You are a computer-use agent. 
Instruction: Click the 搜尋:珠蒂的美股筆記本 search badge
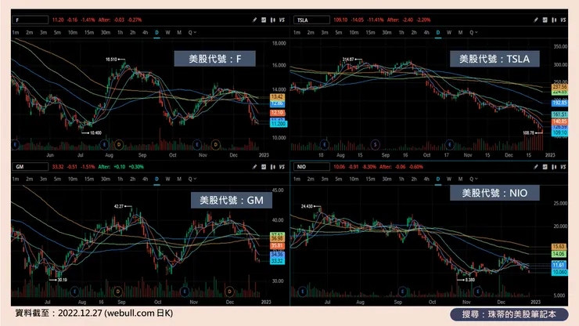point(509,314)
